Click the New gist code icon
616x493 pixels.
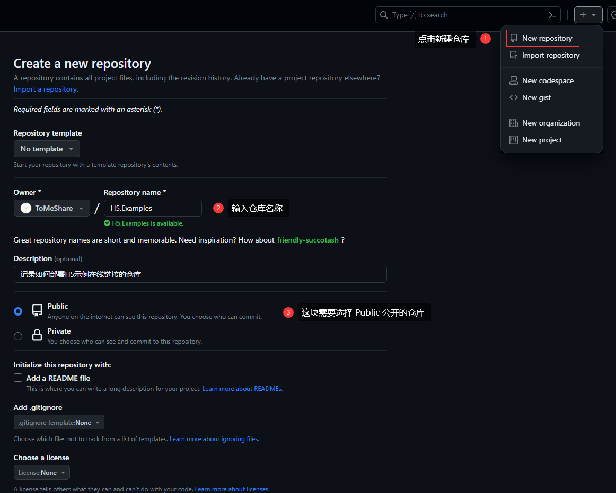pyautogui.click(x=514, y=97)
